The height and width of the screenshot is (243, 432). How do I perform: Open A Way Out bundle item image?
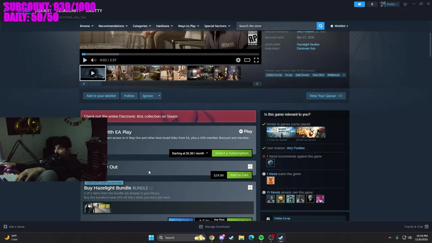(98, 208)
